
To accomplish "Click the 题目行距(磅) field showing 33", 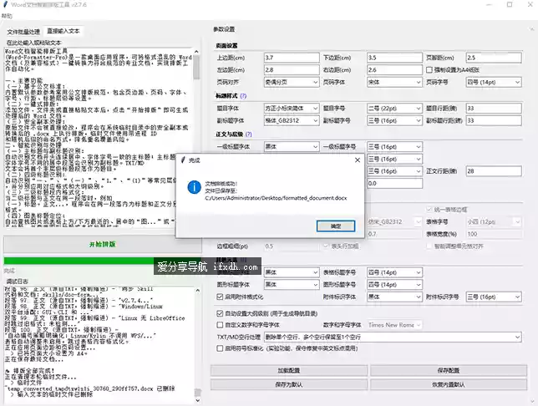I will coord(494,108).
